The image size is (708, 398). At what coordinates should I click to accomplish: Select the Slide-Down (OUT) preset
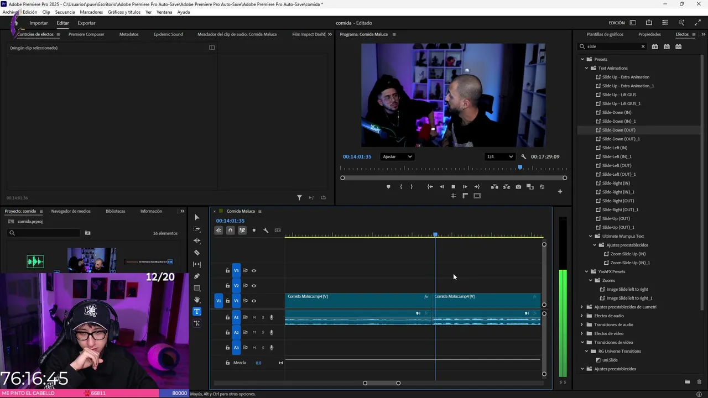[x=618, y=130]
